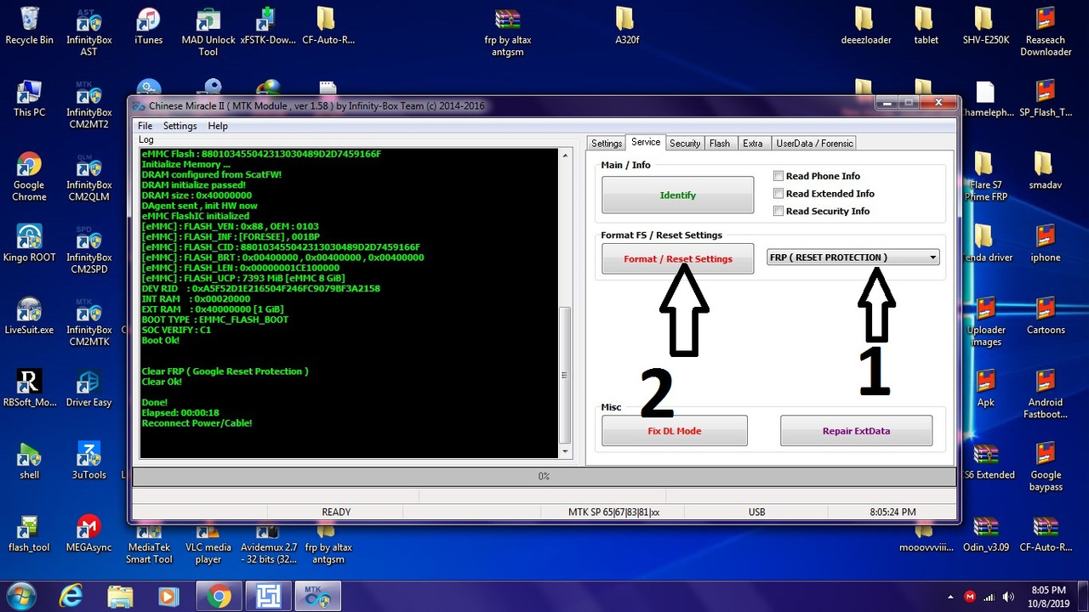Click the Repair ExtData button
This screenshot has width=1089, height=612.
856,431
